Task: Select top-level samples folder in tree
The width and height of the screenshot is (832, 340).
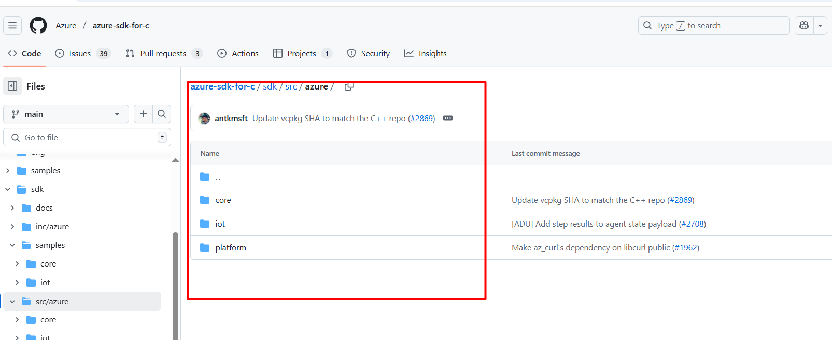Action: point(46,171)
